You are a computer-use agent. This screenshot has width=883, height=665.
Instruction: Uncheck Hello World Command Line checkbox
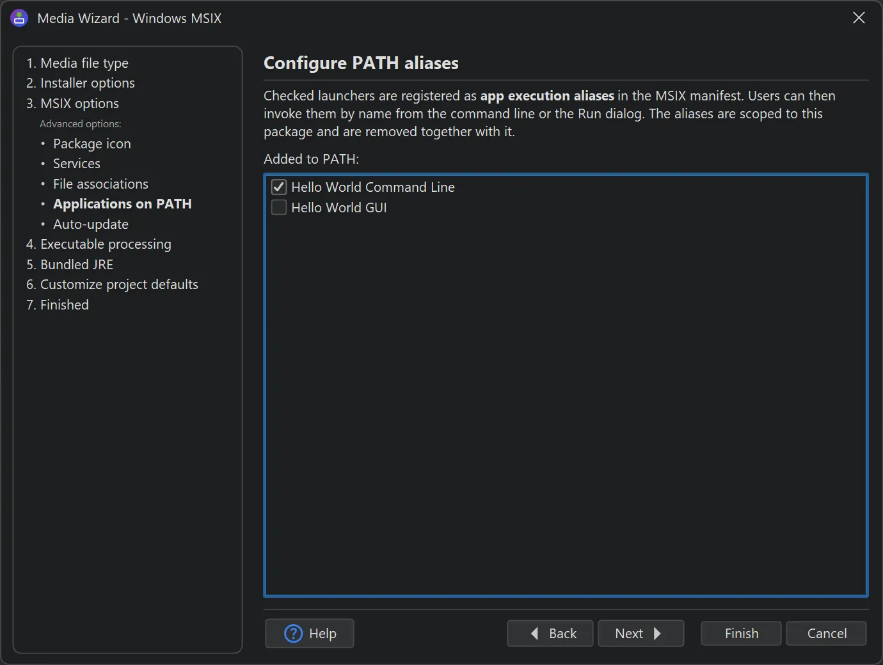point(279,187)
